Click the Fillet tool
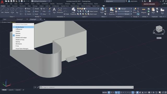 click(43, 11)
